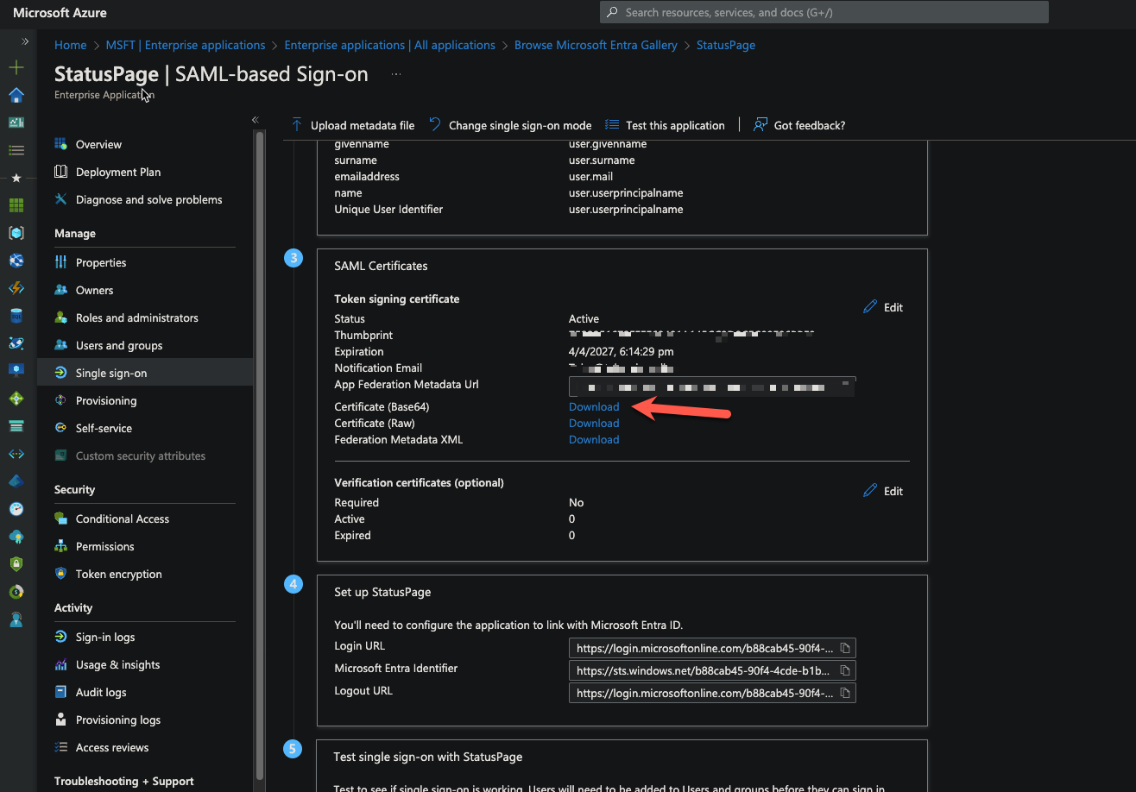Click the Enterprise applications | All applications breadcrumb
This screenshot has height=792, width=1136.
pos(389,45)
